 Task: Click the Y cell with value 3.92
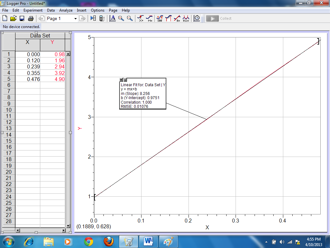(53, 73)
